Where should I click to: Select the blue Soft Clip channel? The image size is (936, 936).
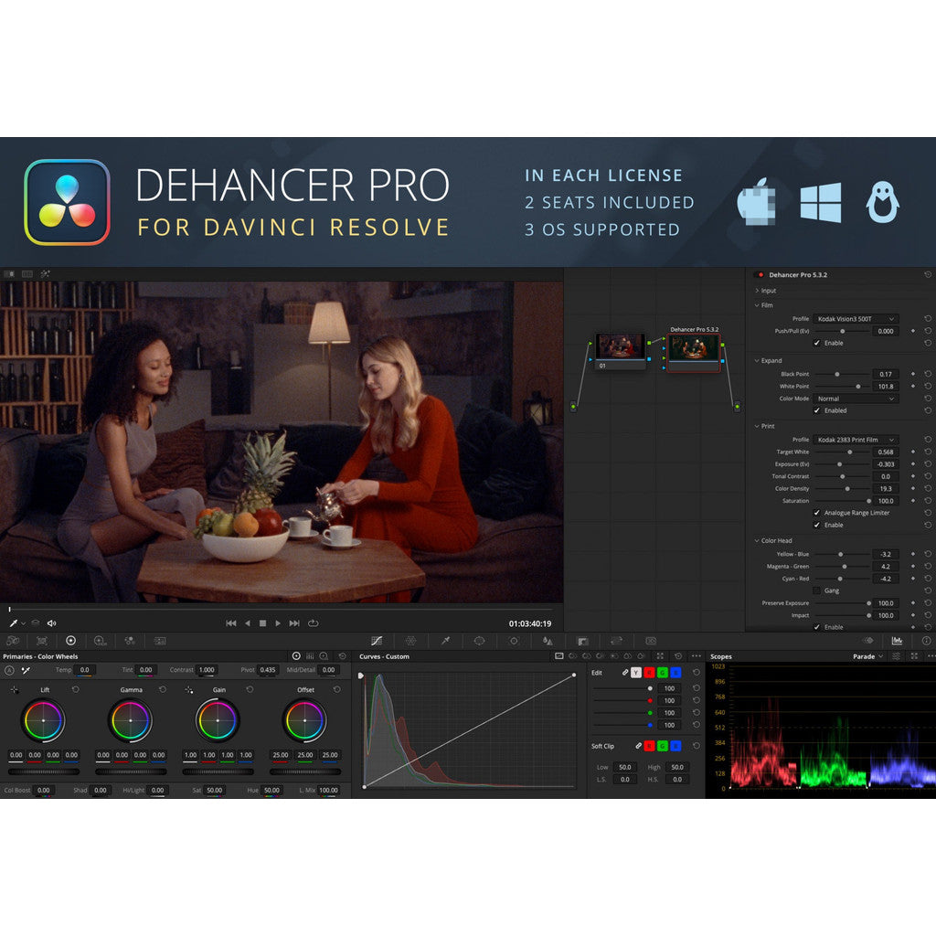(x=675, y=746)
